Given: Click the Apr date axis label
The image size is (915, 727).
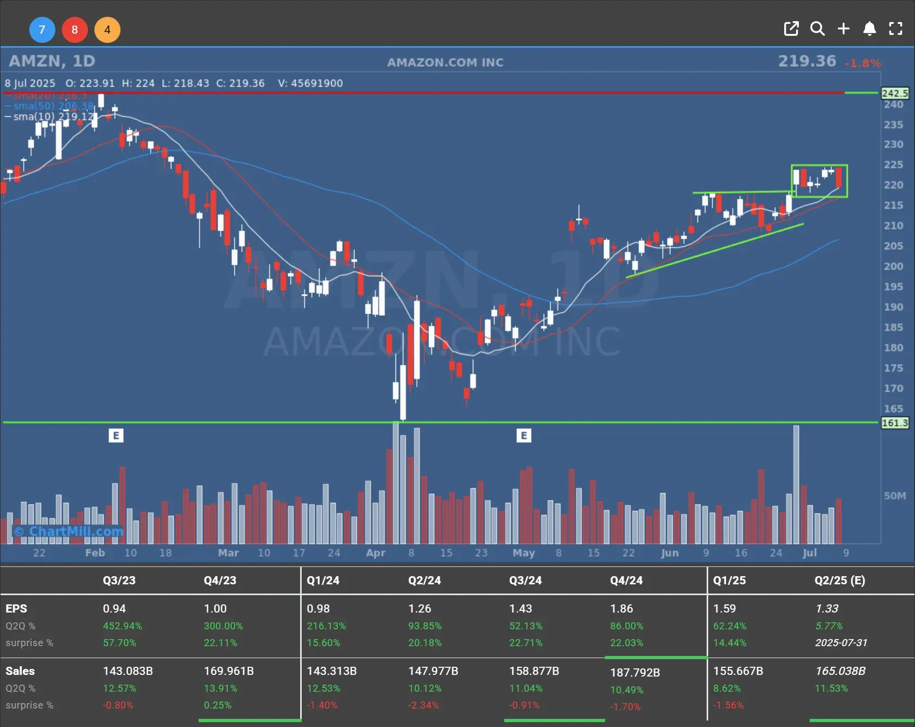Looking at the screenshot, I should pos(376,553).
